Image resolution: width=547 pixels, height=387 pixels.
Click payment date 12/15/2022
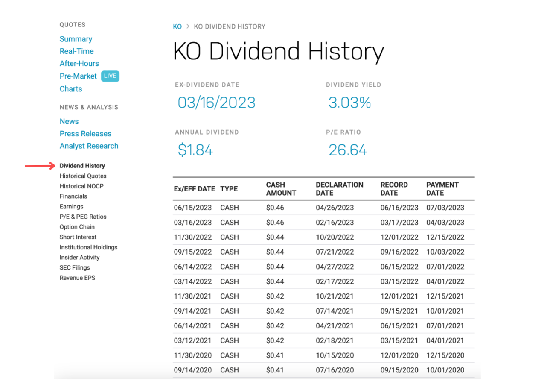click(x=445, y=237)
